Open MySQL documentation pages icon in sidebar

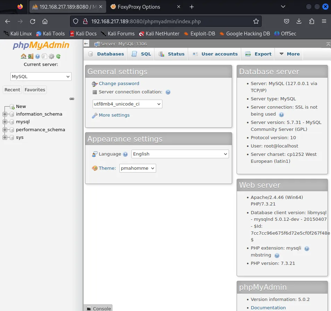tap(44, 56)
